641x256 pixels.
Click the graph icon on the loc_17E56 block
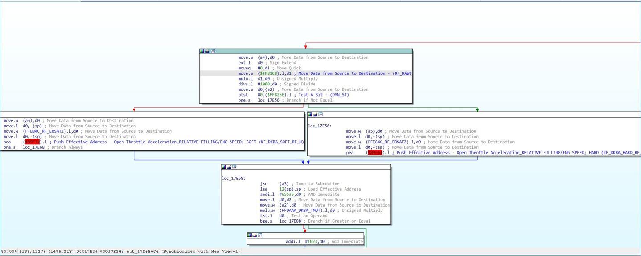click(x=315, y=114)
